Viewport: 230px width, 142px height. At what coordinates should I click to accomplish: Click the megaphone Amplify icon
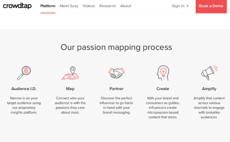[x=209, y=72]
